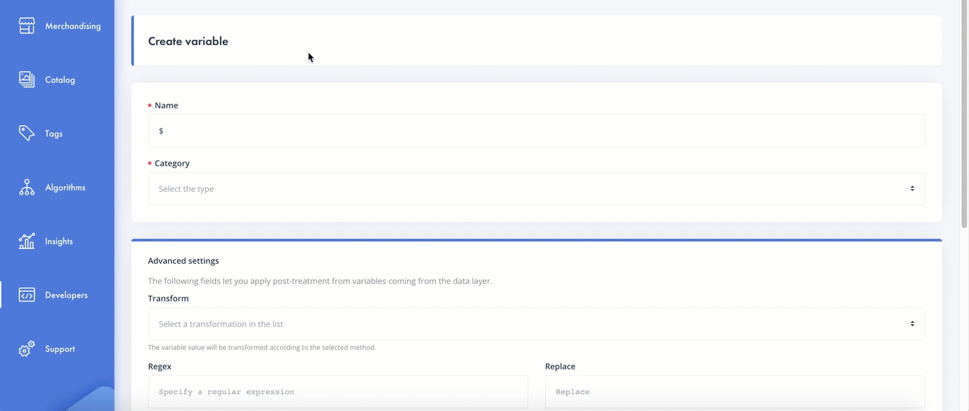Image resolution: width=969 pixels, height=411 pixels.
Task: Click the Category dropdown arrow indicator
Action: pos(912,189)
